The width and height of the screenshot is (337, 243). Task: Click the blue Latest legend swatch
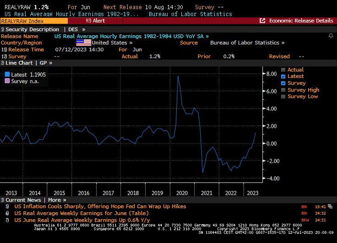point(7,74)
